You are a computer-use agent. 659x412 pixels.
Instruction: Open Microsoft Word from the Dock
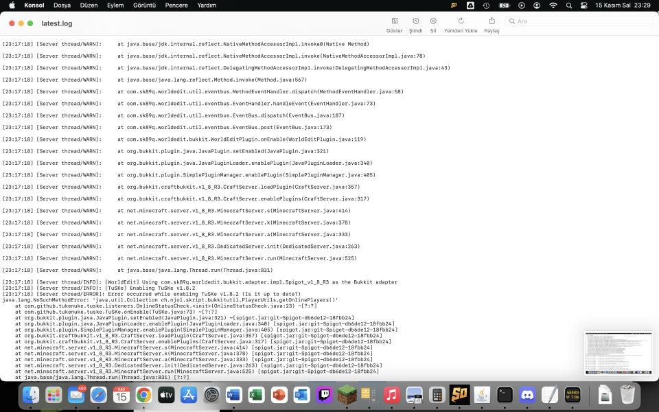pos(233,396)
